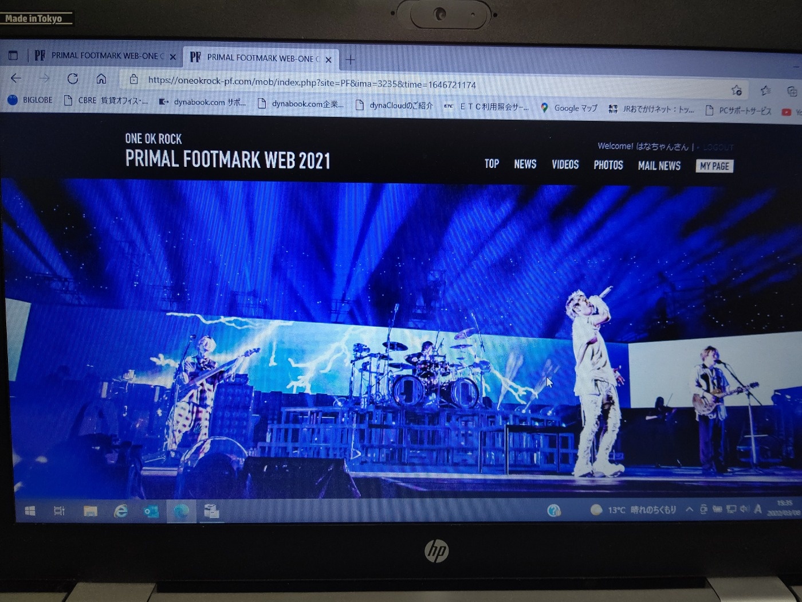Open the ETC利用照会サービス bookmark
Viewport: 802px width, 602px height.
point(486,107)
